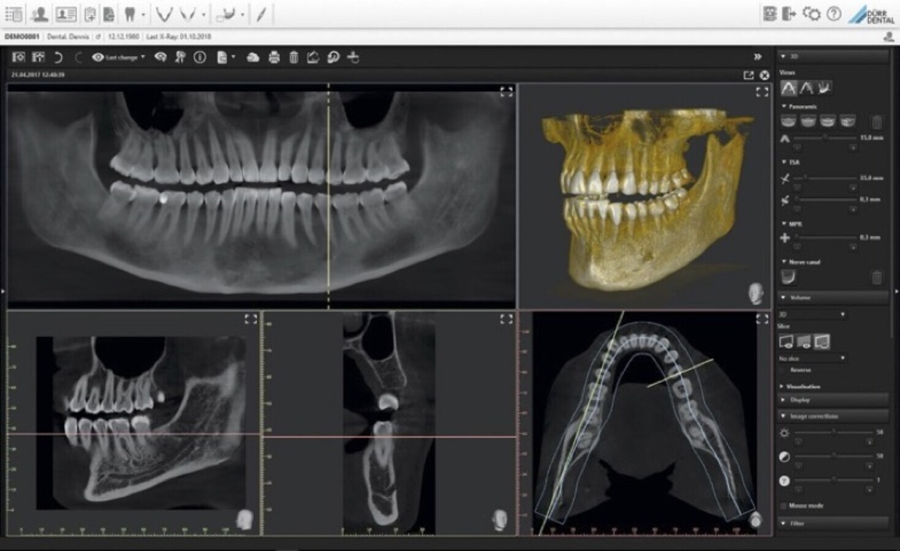Open the image information icon

click(x=200, y=58)
